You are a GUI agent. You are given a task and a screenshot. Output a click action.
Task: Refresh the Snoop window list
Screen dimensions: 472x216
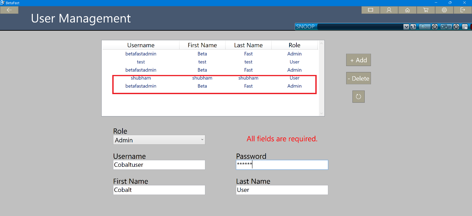click(413, 27)
